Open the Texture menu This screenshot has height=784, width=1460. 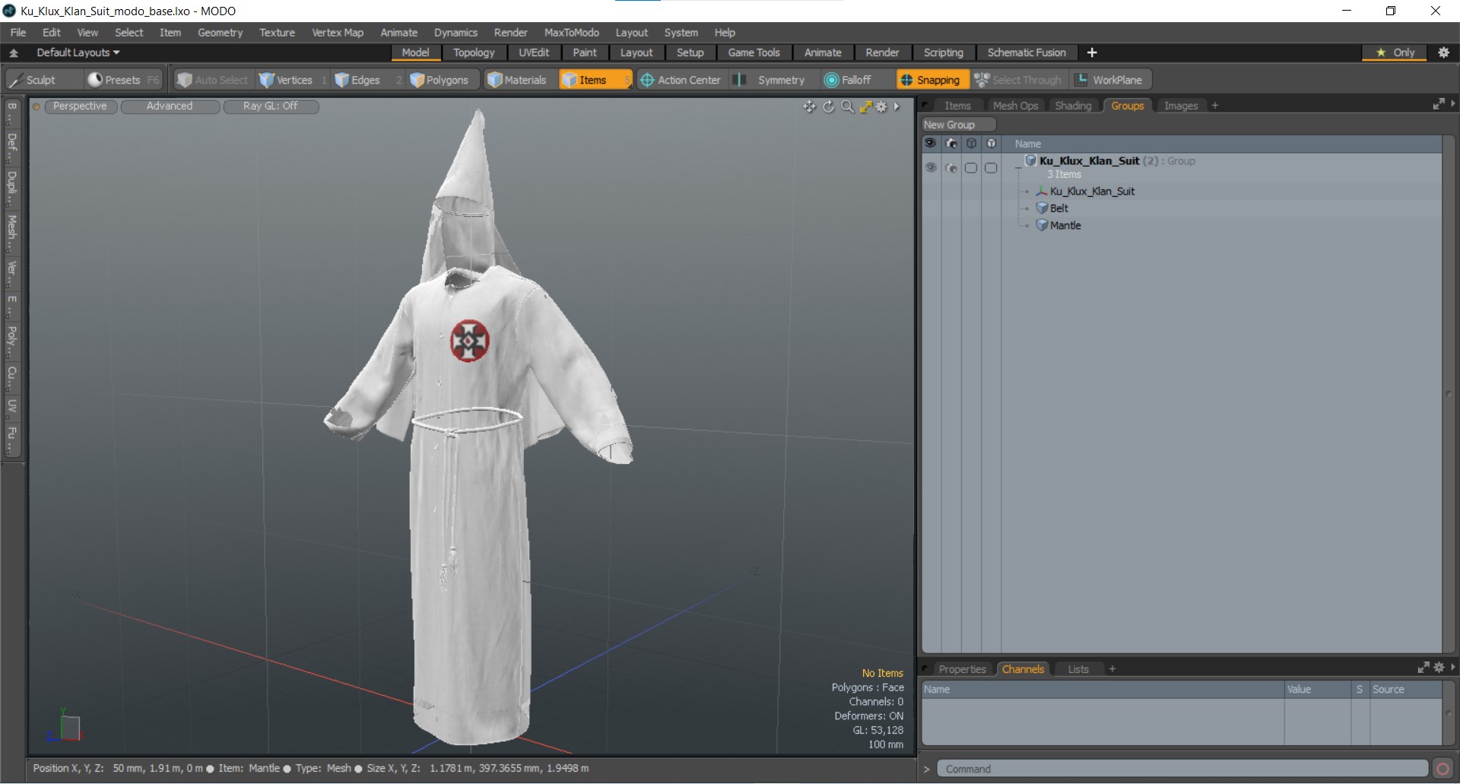click(277, 33)
